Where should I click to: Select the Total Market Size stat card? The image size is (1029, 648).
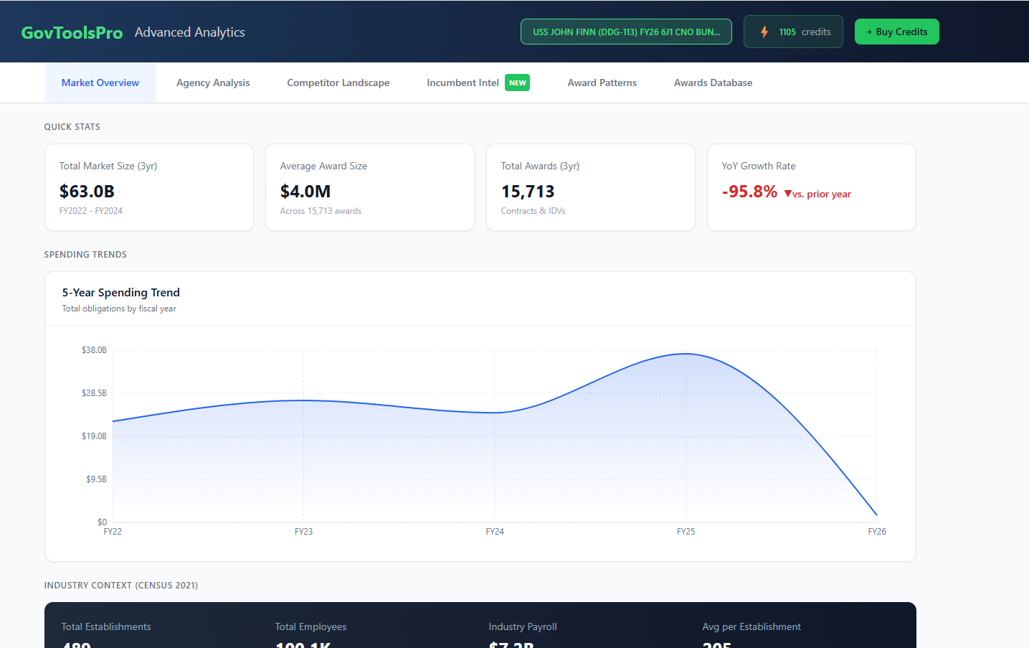pyautogui.click(x=148, y=187)
